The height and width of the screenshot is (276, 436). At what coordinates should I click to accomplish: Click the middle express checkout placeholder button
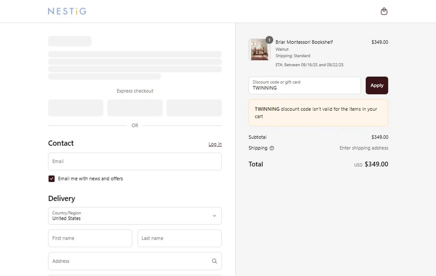[x=135, y=108]
